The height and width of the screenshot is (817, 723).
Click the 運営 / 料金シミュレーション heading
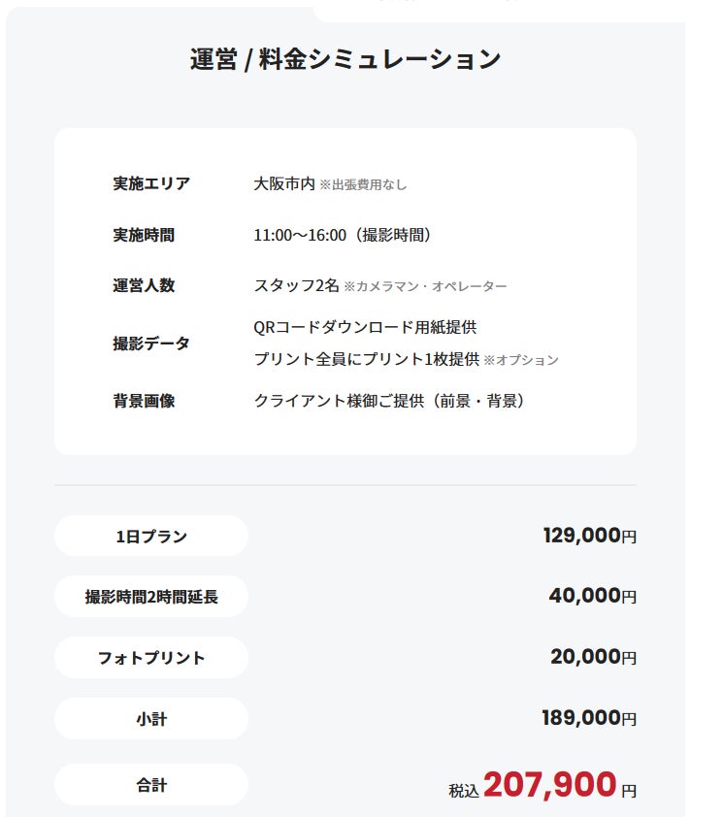pyautogui.click(x=345, y=59)
